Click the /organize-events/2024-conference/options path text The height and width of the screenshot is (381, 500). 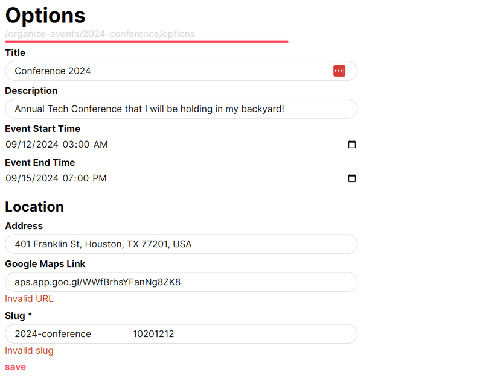100,34
